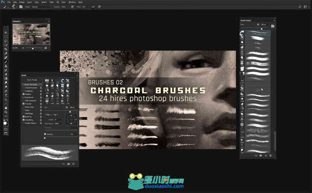The image size is (312, 193).
Task: Select Brush Tip Shape section
Action: pos(32,84)
